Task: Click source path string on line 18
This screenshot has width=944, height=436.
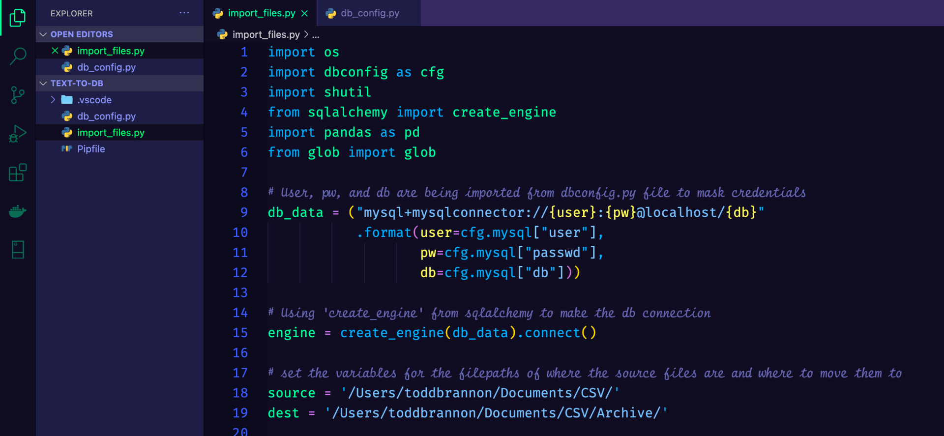Action: click(480, 393)
